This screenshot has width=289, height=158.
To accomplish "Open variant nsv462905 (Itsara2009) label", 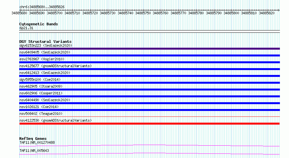I will pyautogui.click(x=41, y=86).
